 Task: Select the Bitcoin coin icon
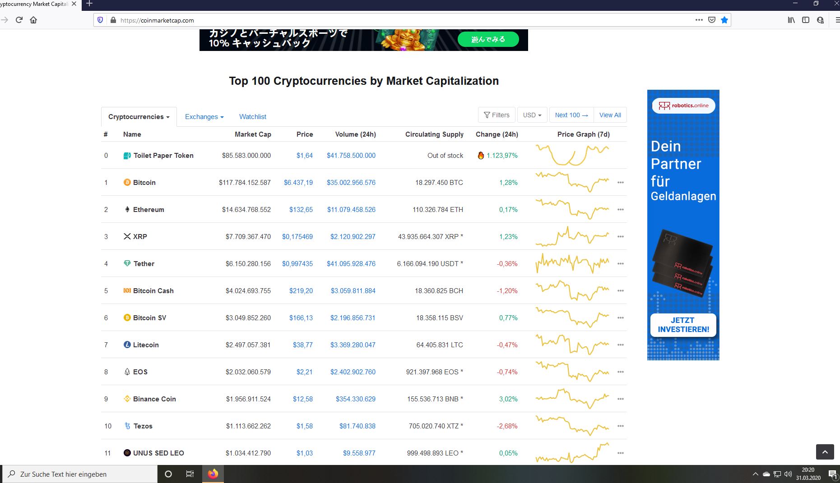click(x=127, y=182)
